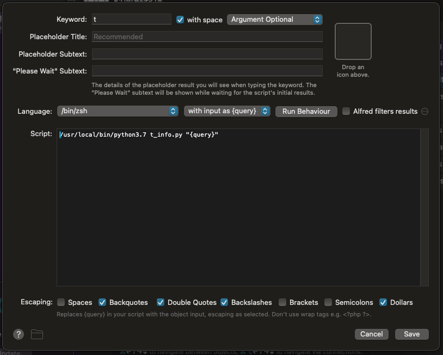
Task: Enable the Alfred filters results checkbox
Action: pos(346,111)
